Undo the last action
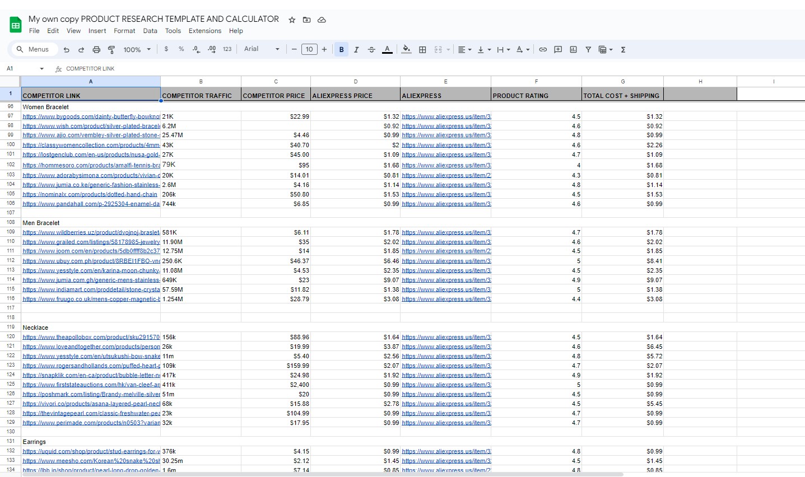The width and height of the screenshot is (805, 477). click(67, 49)
